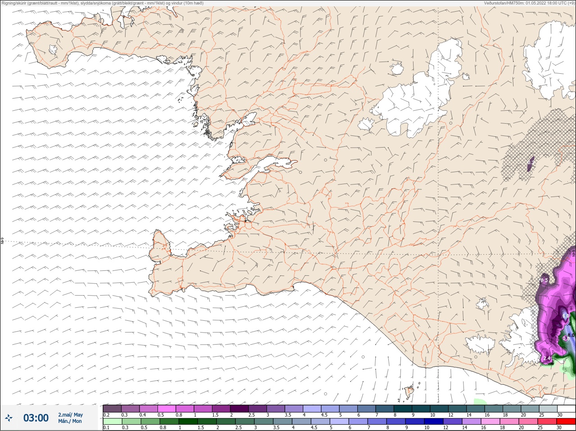Click the deep blue swatch between 10 and 12 in the lower legend
This screenshot has width=576, height=431.
(x=433, y=422)
